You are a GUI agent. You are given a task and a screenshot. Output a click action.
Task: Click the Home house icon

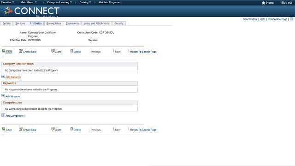pos(263,3)
